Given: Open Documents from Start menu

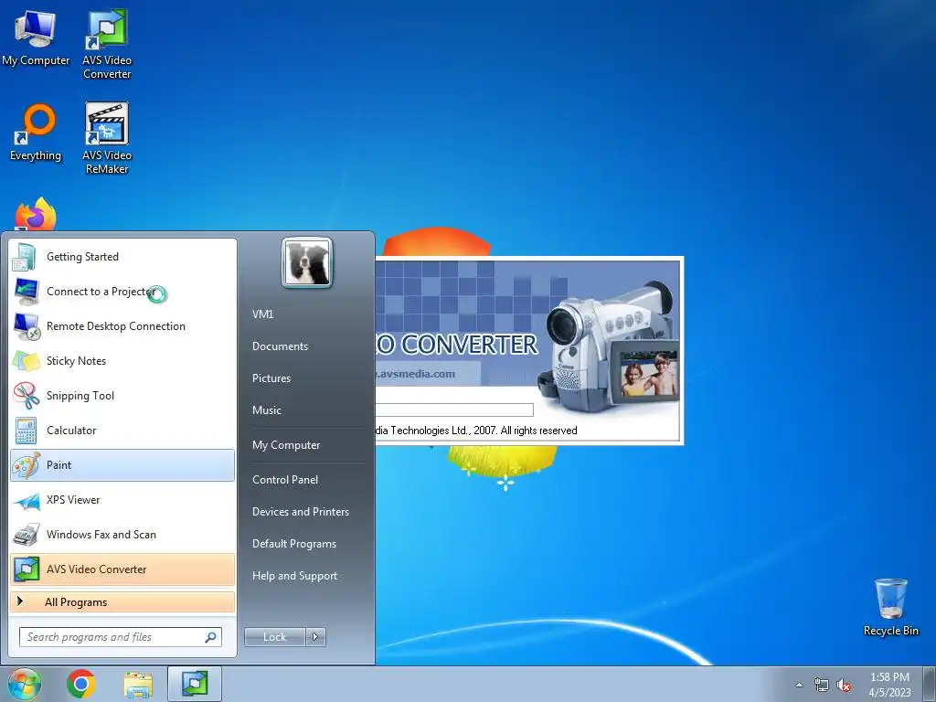Looking at the screenshot, I should coord(280,346).
